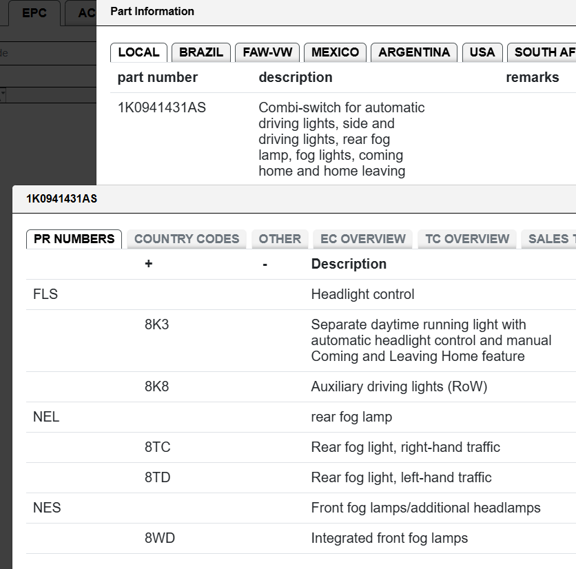Screen dimensions: 576x569
Task: Click 'Rear fog light, right-hand traffic' text
Action: (x=406, y=447)
